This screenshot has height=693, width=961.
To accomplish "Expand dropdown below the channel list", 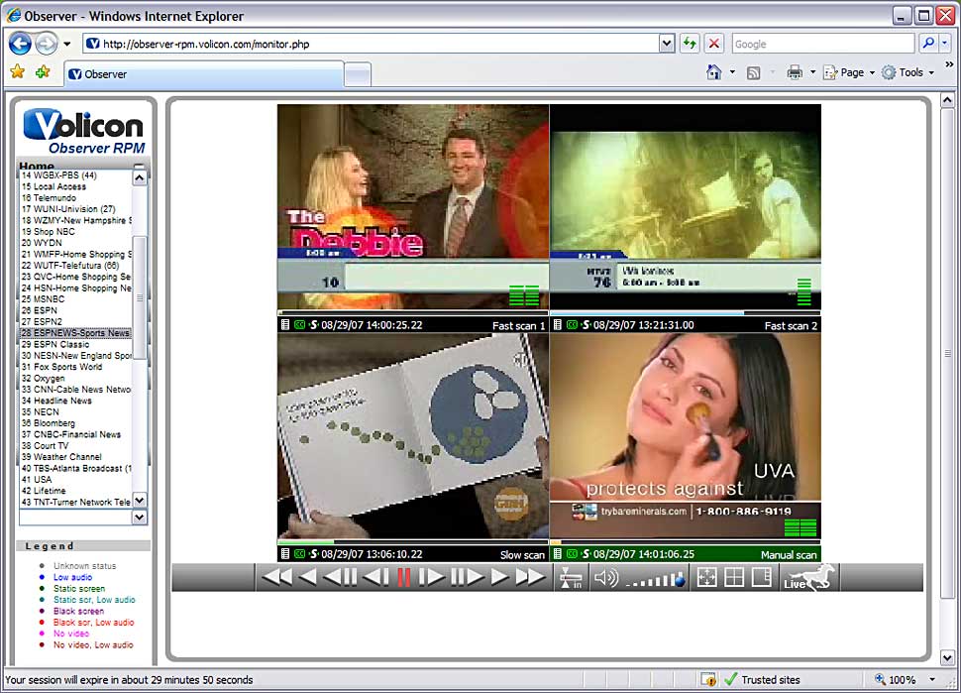I will click(139, 517).
